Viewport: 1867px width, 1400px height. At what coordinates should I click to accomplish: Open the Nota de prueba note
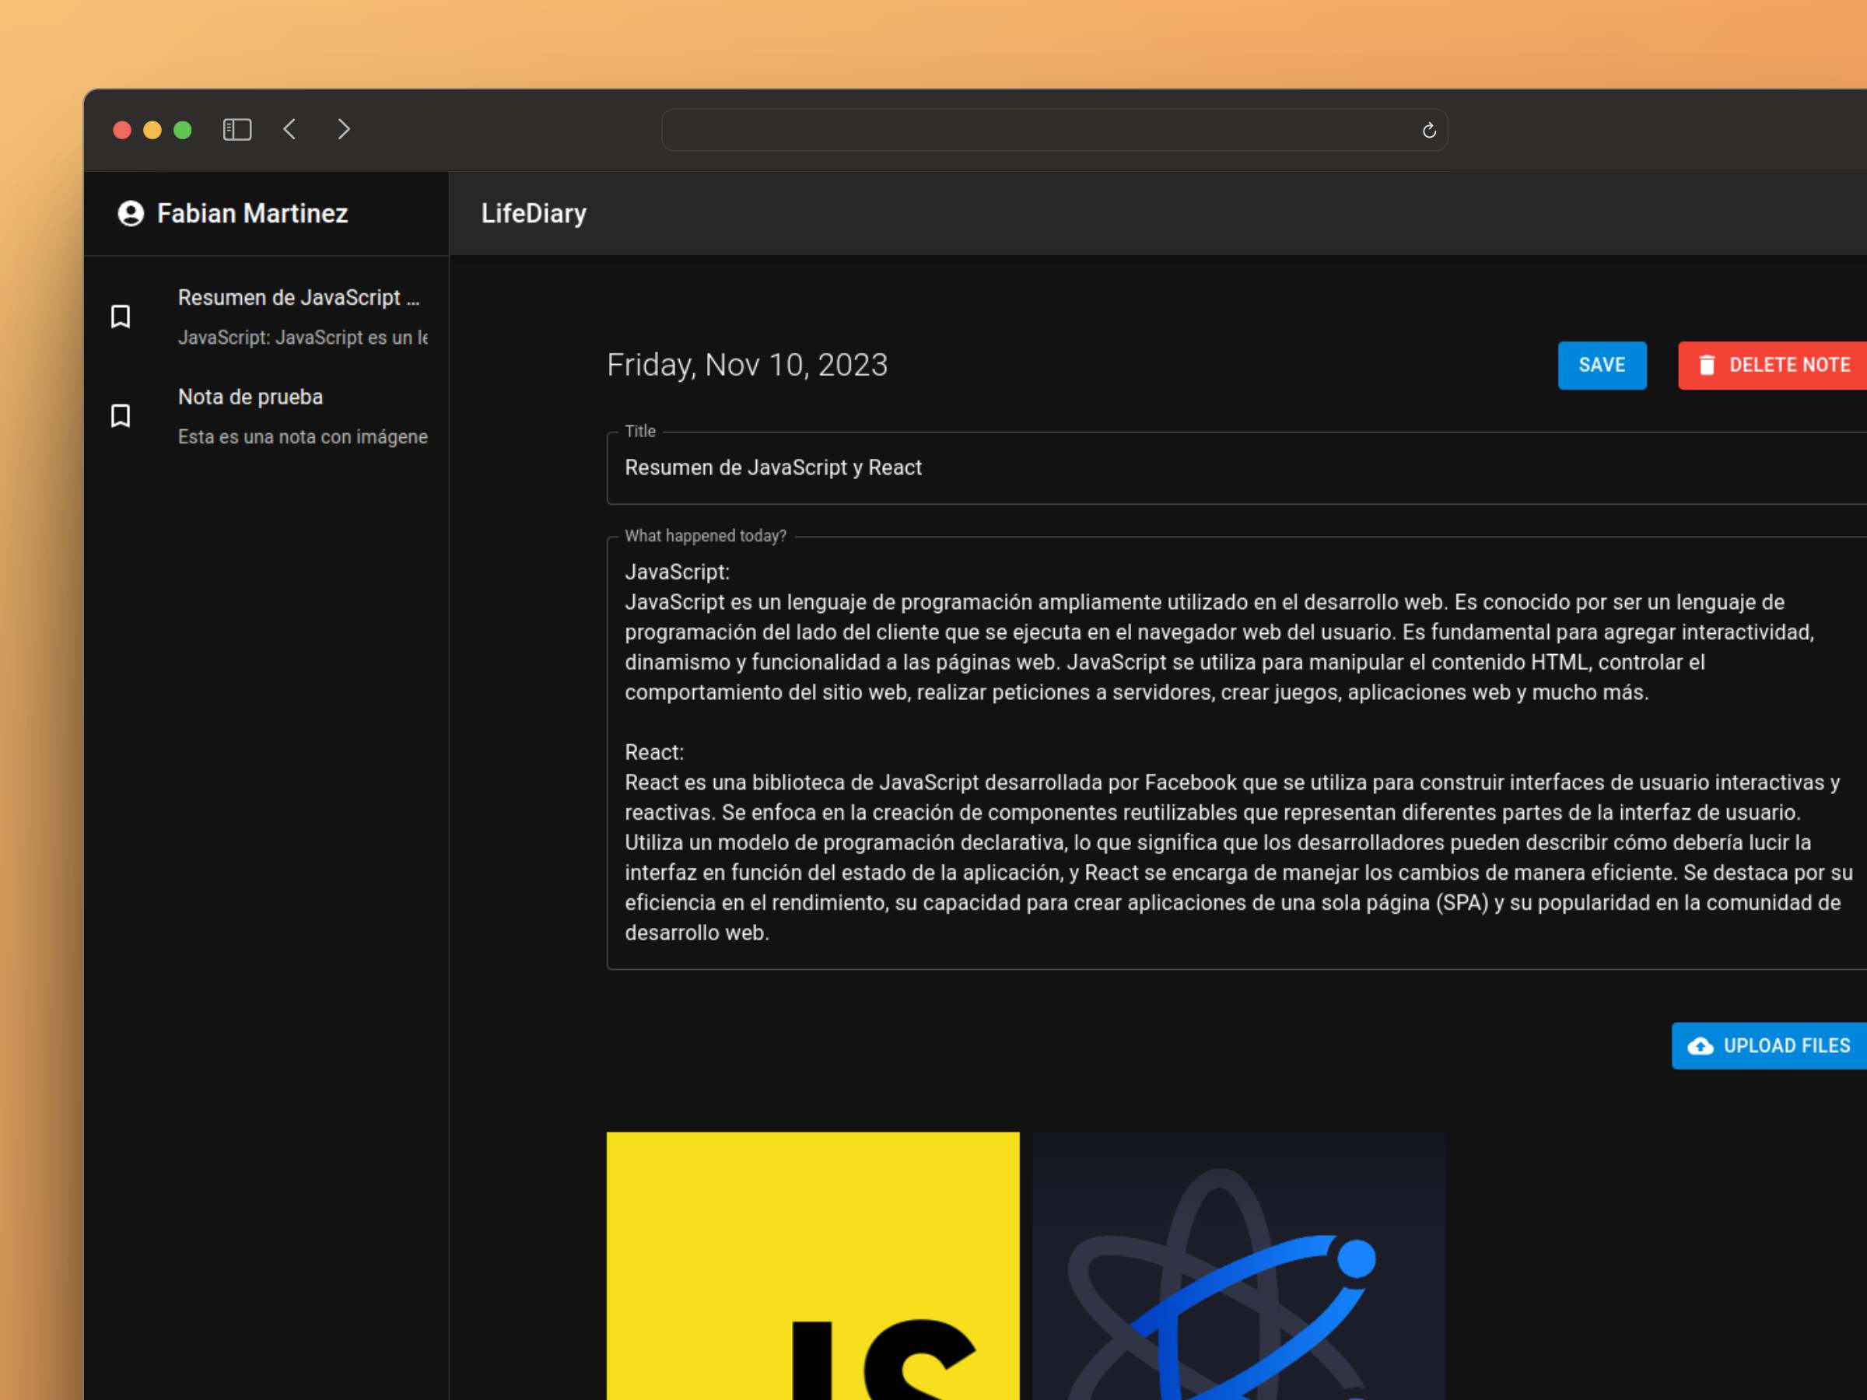pyautogui.click(x=267, y=417)
